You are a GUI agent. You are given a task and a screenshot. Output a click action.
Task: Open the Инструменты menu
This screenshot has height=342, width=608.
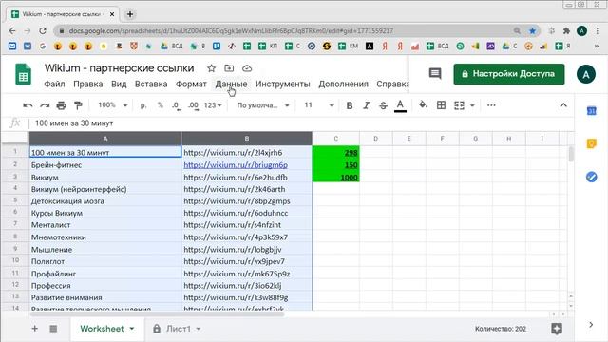(283, 85)
